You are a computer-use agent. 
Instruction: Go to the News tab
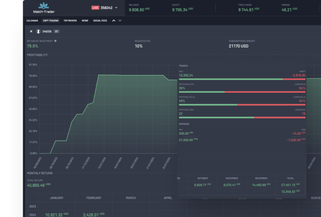(85, 21)
